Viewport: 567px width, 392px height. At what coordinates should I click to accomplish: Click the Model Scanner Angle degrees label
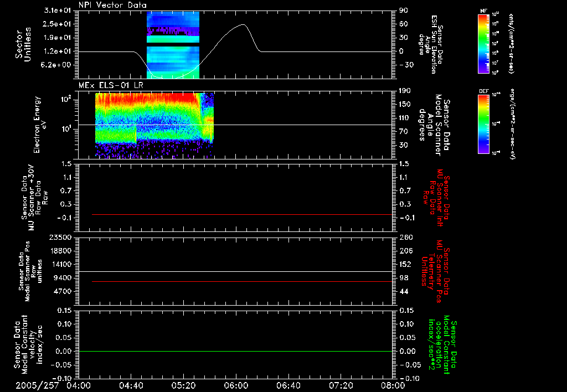pyautogui.click(x=434, y=125)
